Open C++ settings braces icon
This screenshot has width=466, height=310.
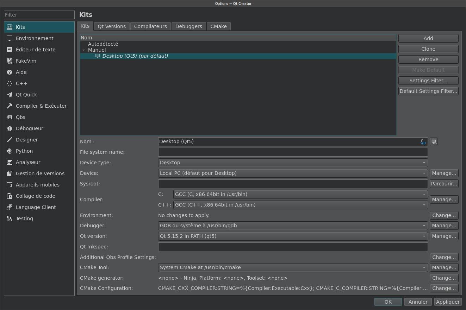10,83
